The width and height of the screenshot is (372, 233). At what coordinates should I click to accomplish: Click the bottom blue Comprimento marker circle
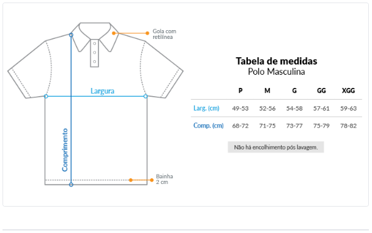point(71,185)
